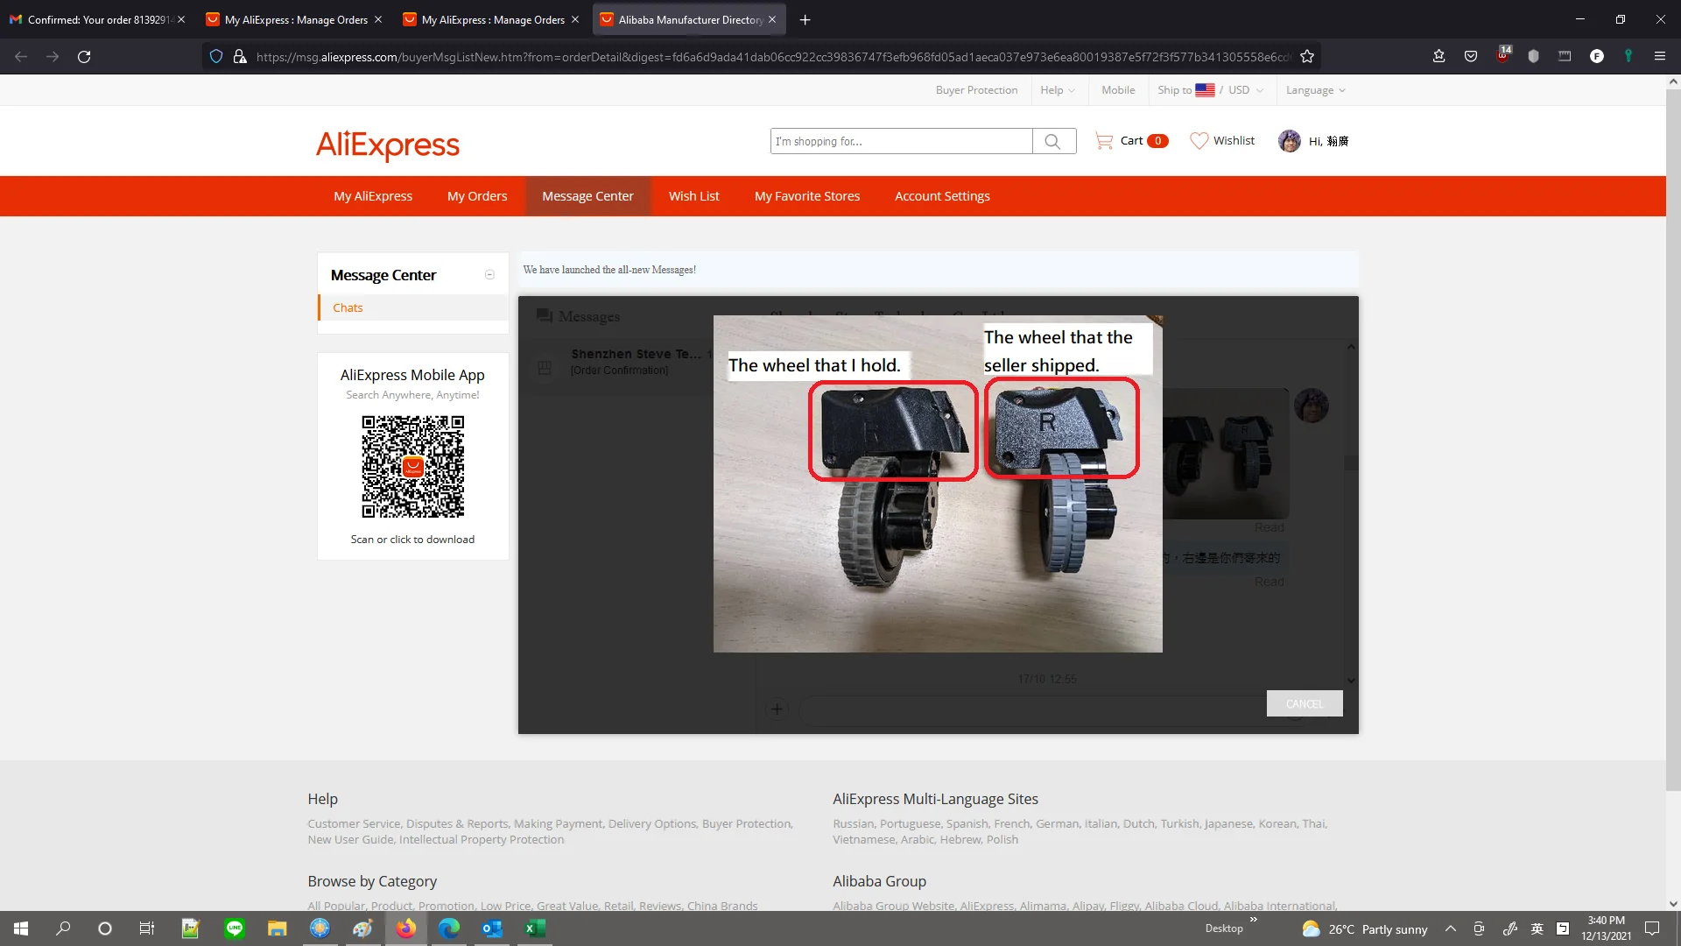Click the search magnifier button
The width and height of the screenshot is (1681, 946).
tap(1053, 141)
